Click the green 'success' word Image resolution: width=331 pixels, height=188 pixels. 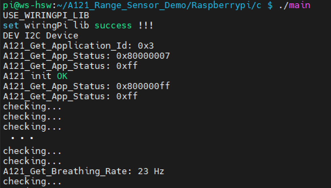click(113, 26)
